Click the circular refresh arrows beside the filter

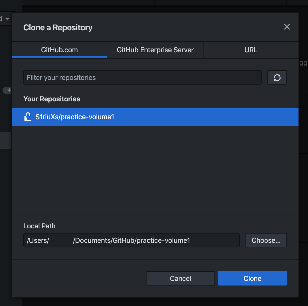(277, 77)
